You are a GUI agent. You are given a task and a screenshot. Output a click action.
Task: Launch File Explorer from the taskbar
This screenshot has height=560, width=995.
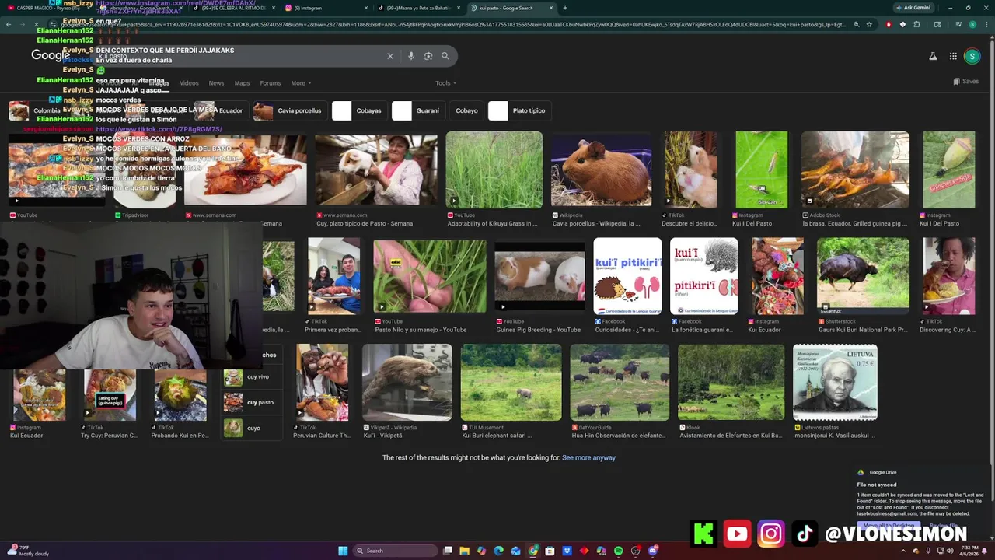pos(465,551)
